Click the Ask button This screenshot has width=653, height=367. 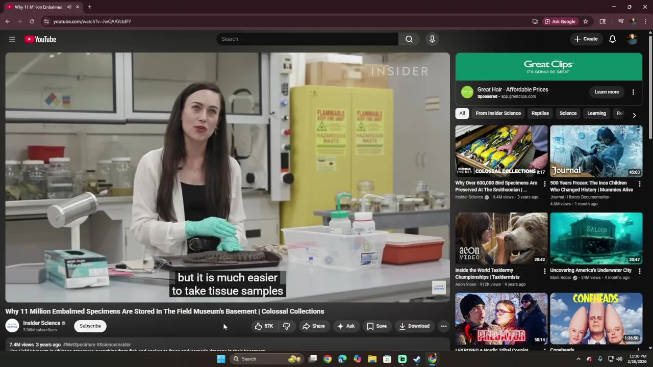tap(346, 326)
